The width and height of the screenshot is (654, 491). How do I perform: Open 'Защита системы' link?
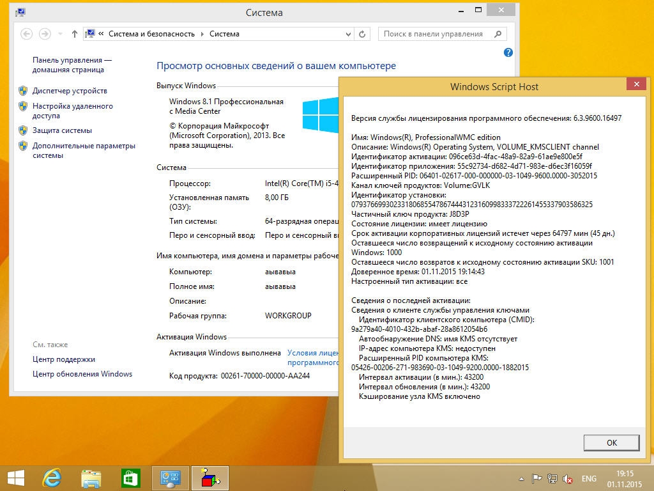tap(62, 130)
